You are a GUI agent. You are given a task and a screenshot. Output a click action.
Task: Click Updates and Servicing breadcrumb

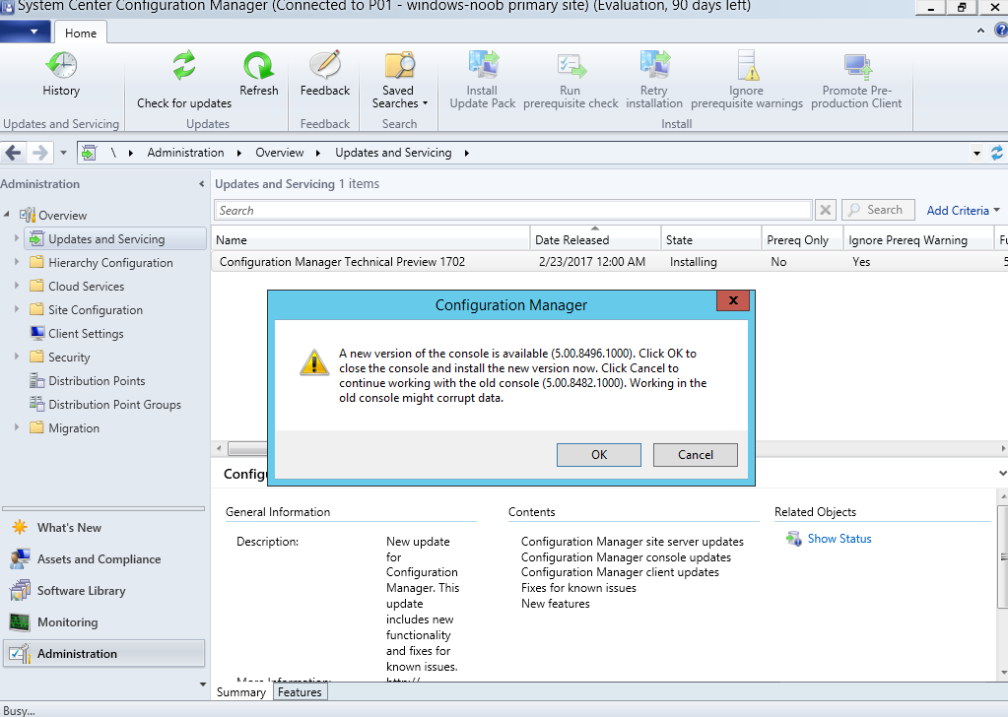[393, 153]
